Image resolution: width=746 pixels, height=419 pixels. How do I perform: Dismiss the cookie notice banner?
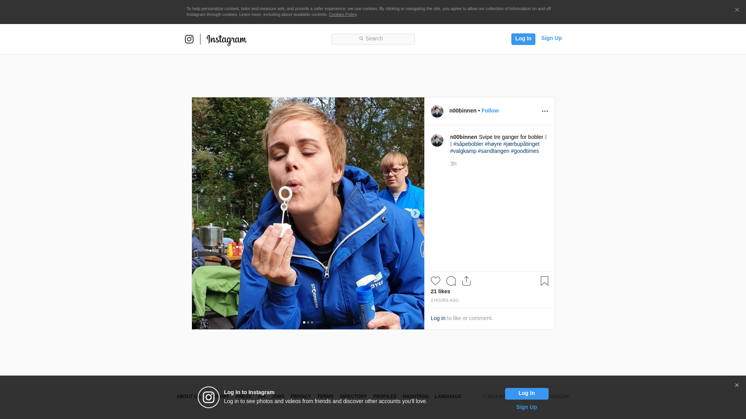click(737, 10)
